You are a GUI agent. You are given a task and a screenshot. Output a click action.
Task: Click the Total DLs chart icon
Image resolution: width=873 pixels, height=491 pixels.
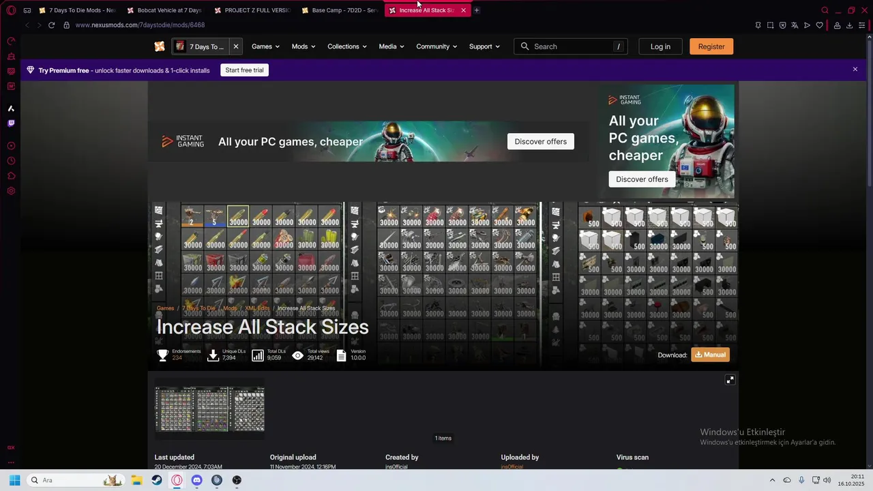(257, 355)
